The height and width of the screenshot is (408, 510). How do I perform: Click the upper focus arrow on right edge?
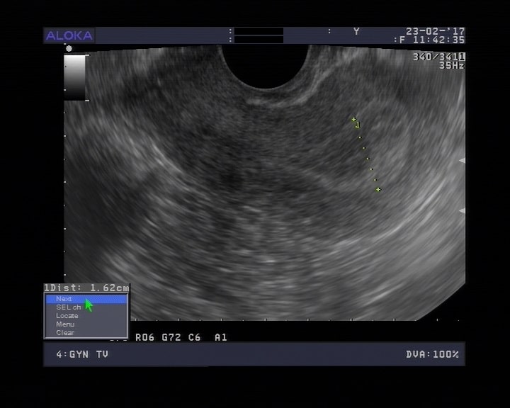(x=462, y=161)
